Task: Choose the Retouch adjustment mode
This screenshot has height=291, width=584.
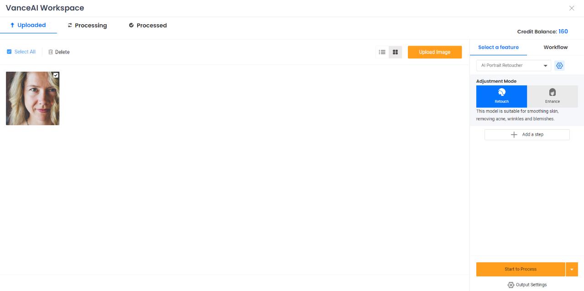Action: pos(501,96)
